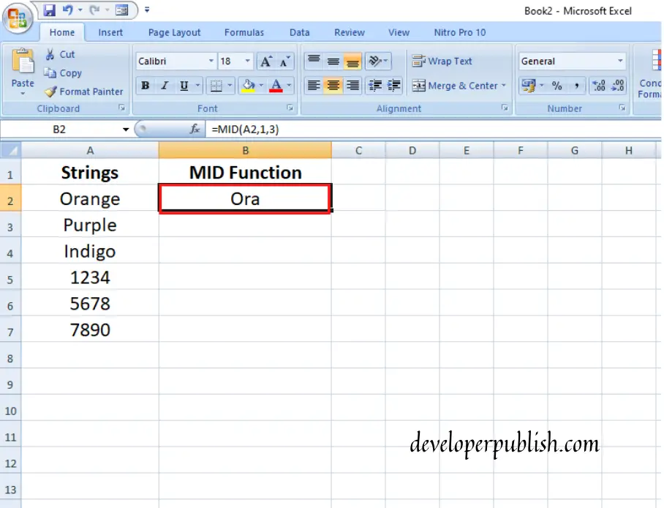Decrease Decimal places
664x508 pixels.
tap(618, 86)
